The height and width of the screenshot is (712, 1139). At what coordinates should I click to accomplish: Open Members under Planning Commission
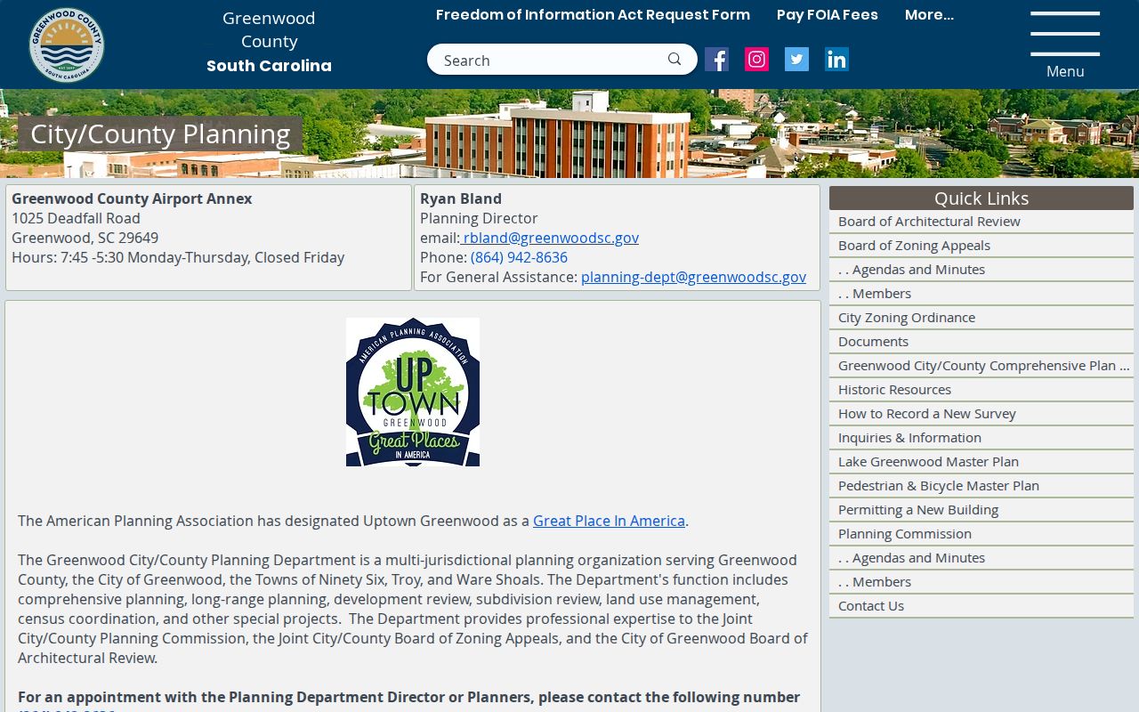[981, 582]
